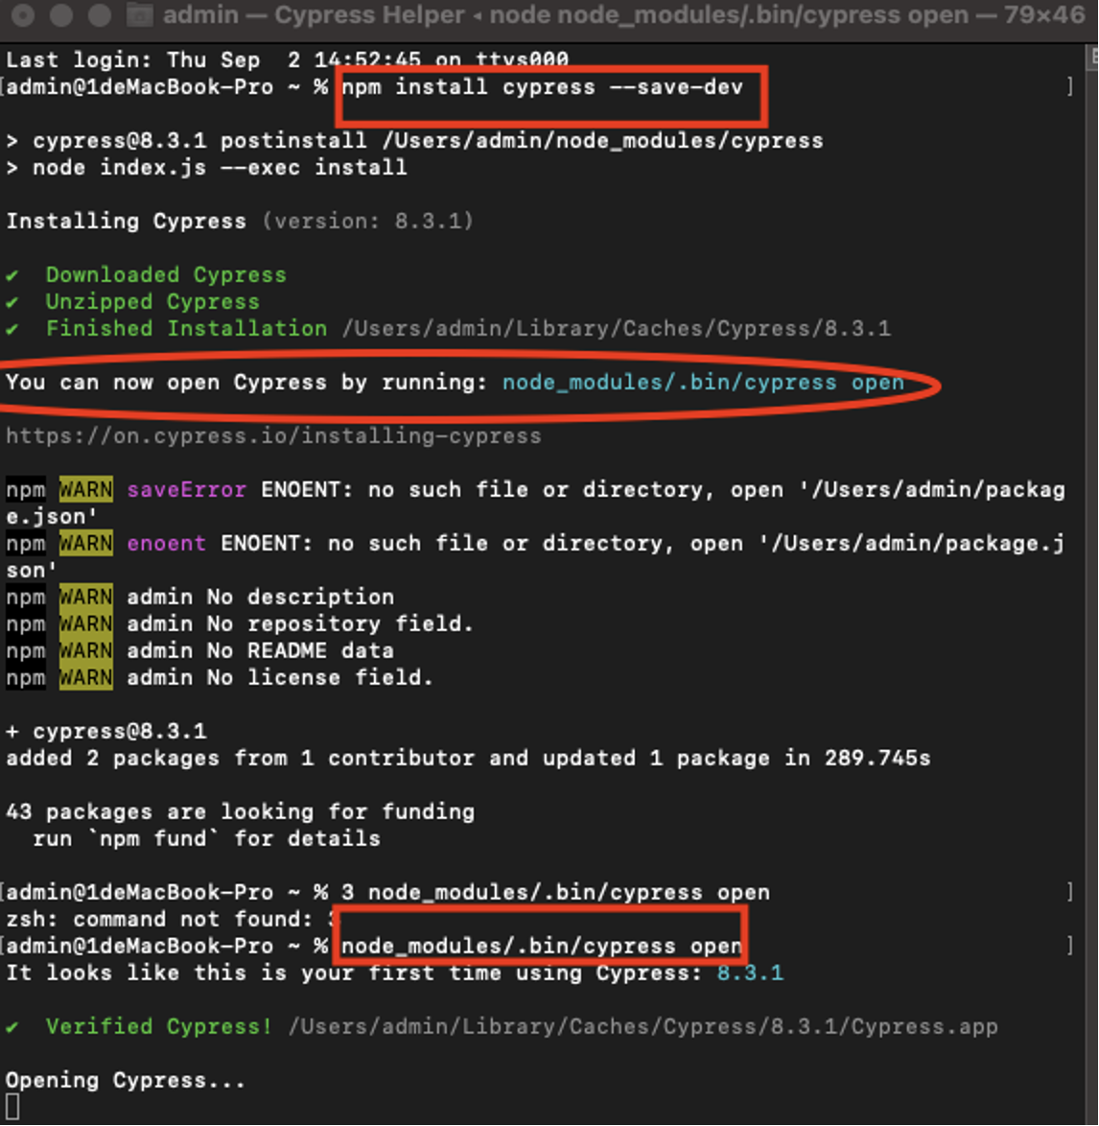Screen dimensions: 1099x1126
Task: Click 'admin No repository field.' warning line
Action: click(x=240, y=624)
